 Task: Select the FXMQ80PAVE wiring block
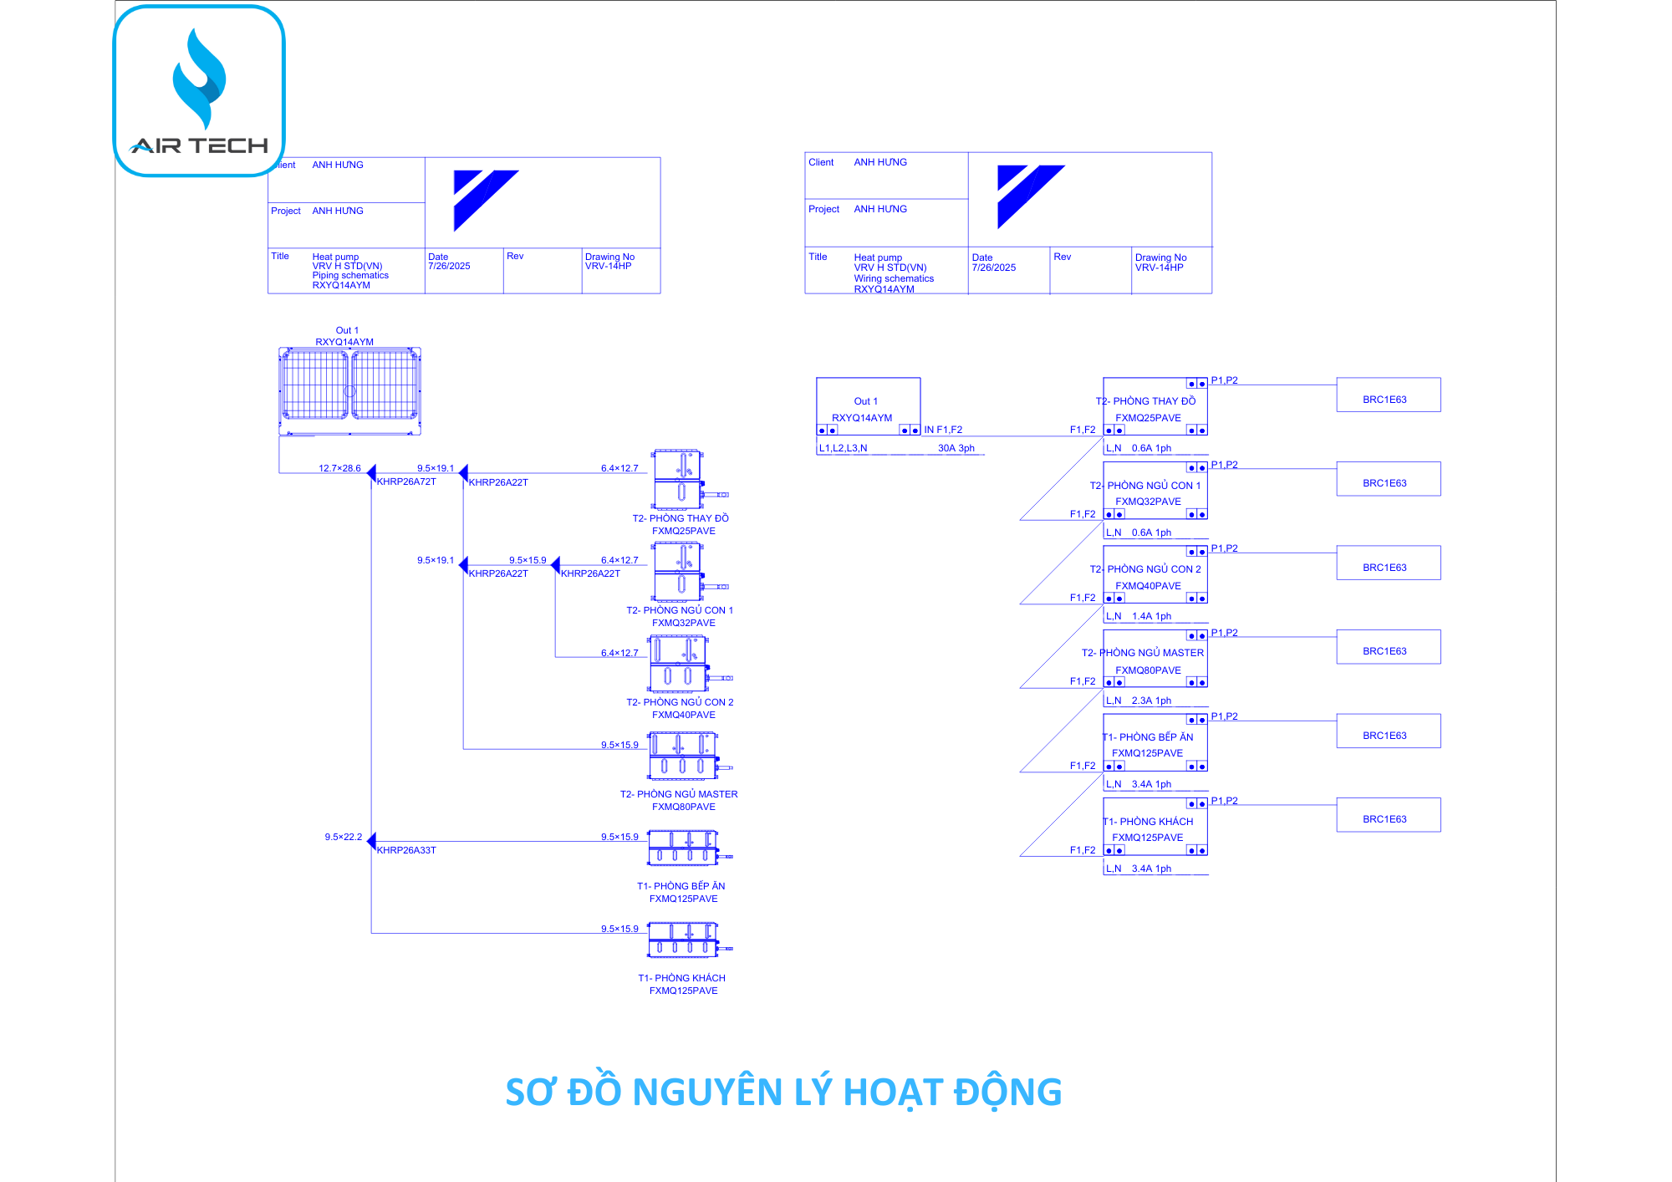[x=1155, y=659]
